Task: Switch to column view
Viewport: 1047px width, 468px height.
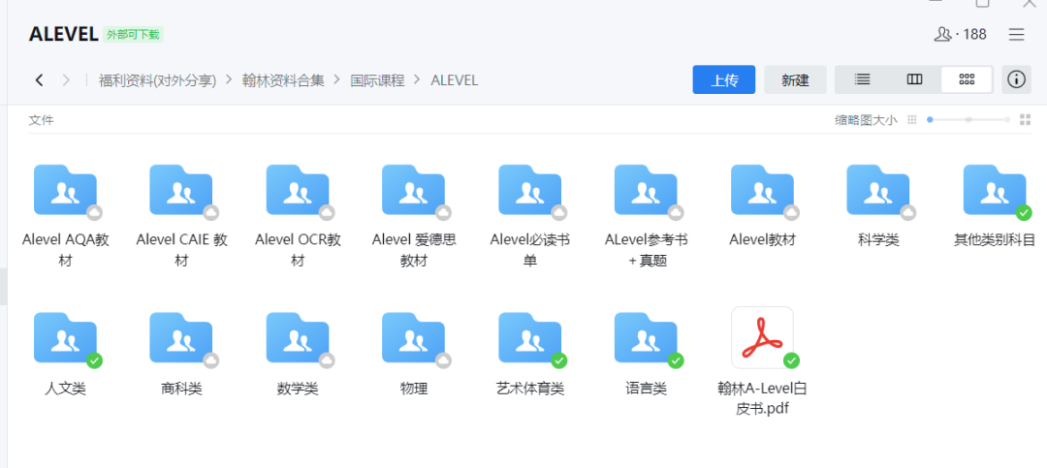Action: coord(914,79)
